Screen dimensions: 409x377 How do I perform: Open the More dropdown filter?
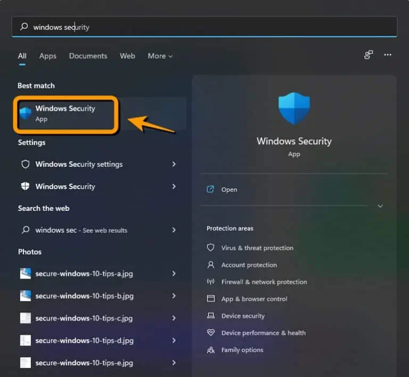(x=160, y=56)
